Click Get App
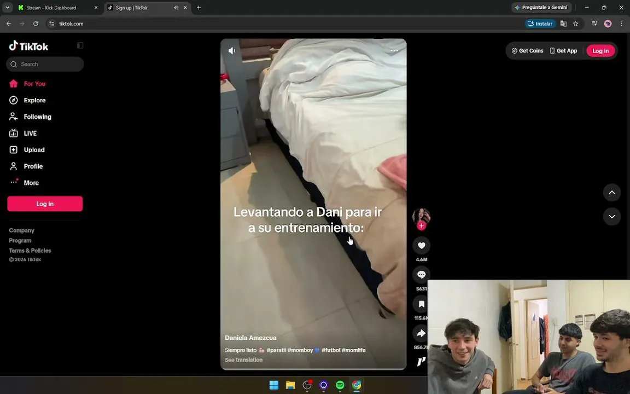Screen dimensions: 630x394 (x=563, y=51)
